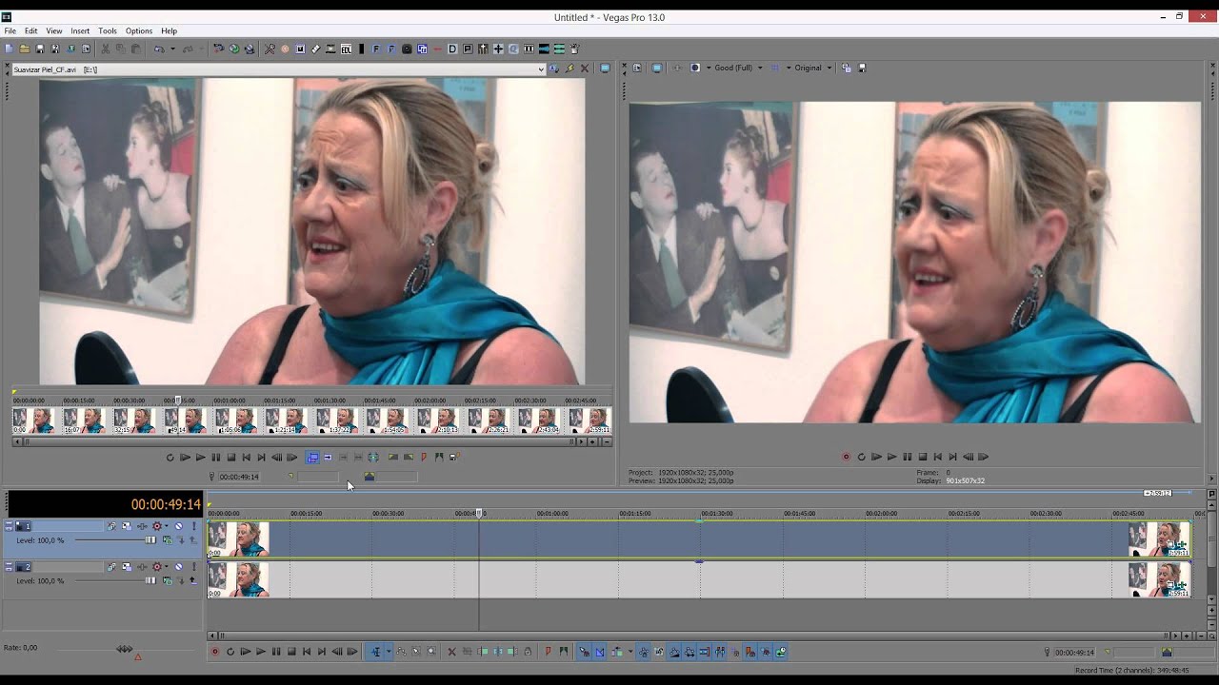1219x685 pixels.
Task: Toggle lock event padlock icon
Action: coord(528,652)
